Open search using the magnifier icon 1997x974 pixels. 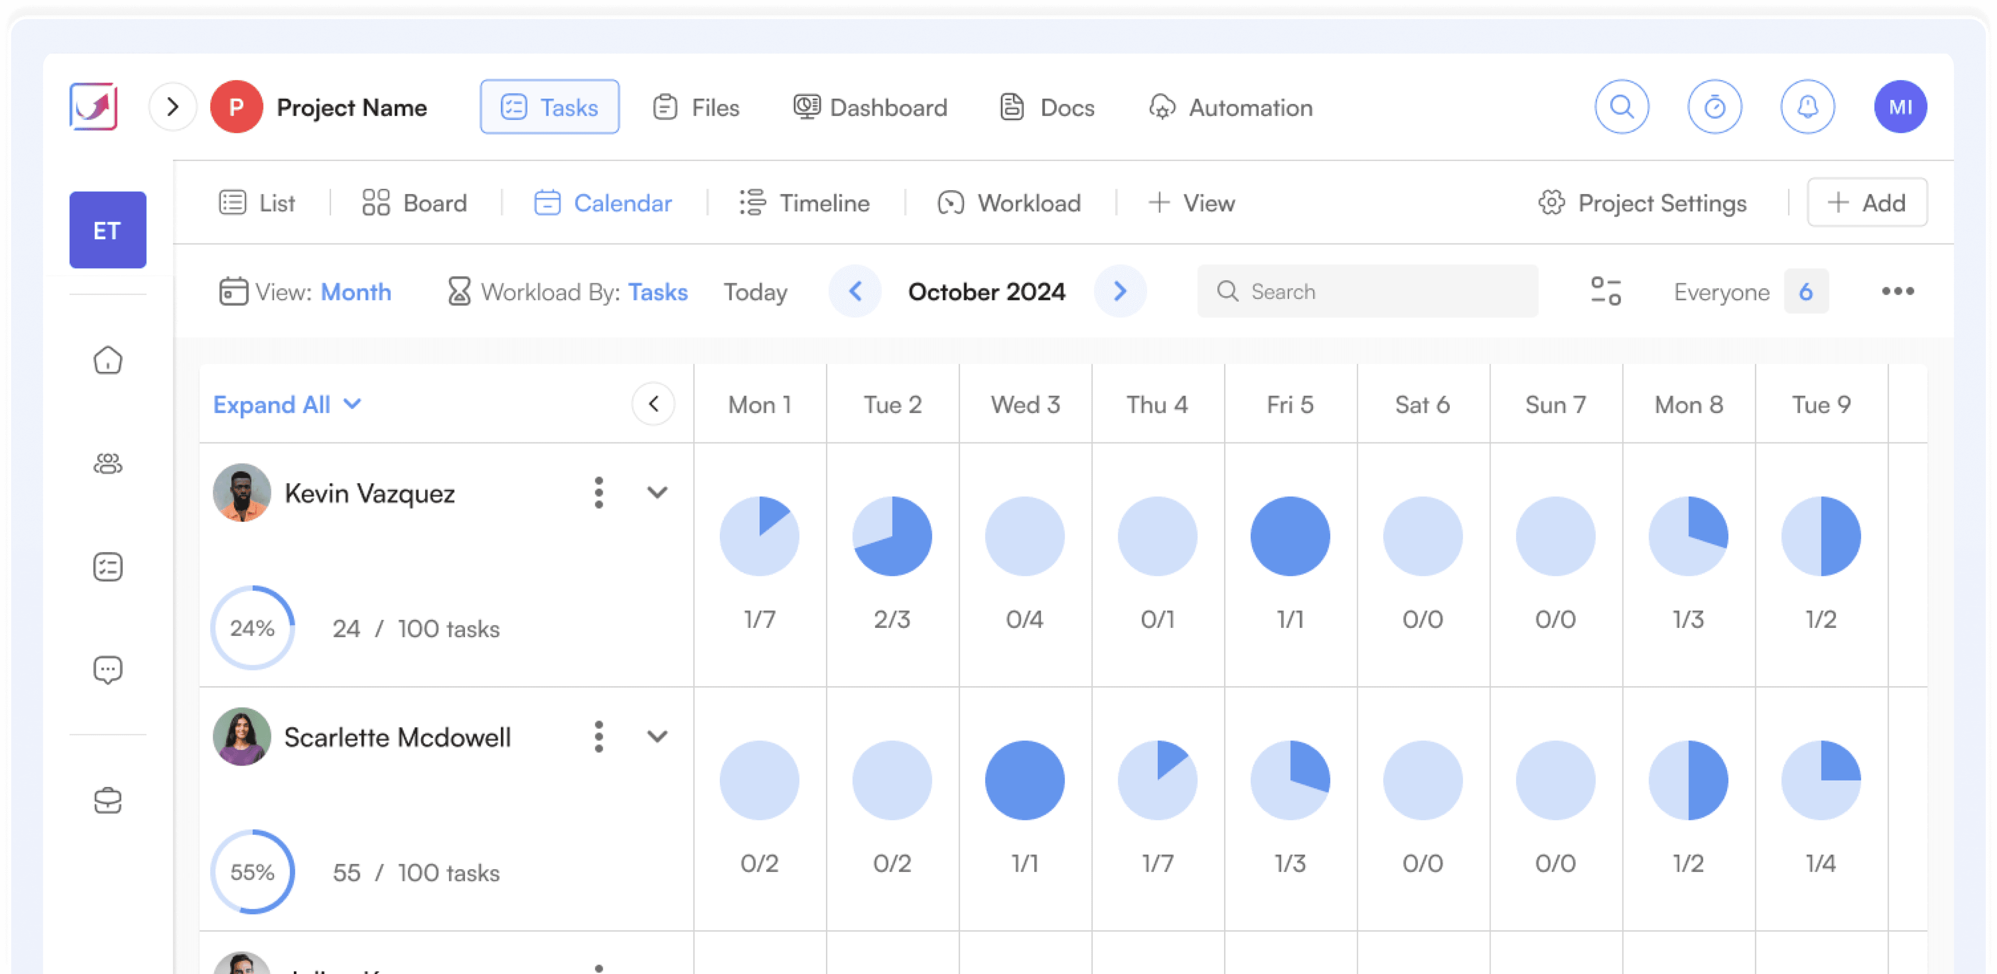tap(1622, 106)
